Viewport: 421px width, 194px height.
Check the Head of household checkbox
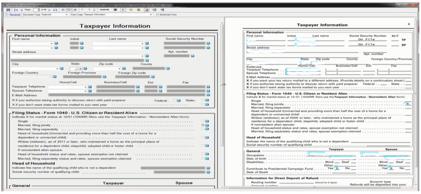(x=203, y=137)
